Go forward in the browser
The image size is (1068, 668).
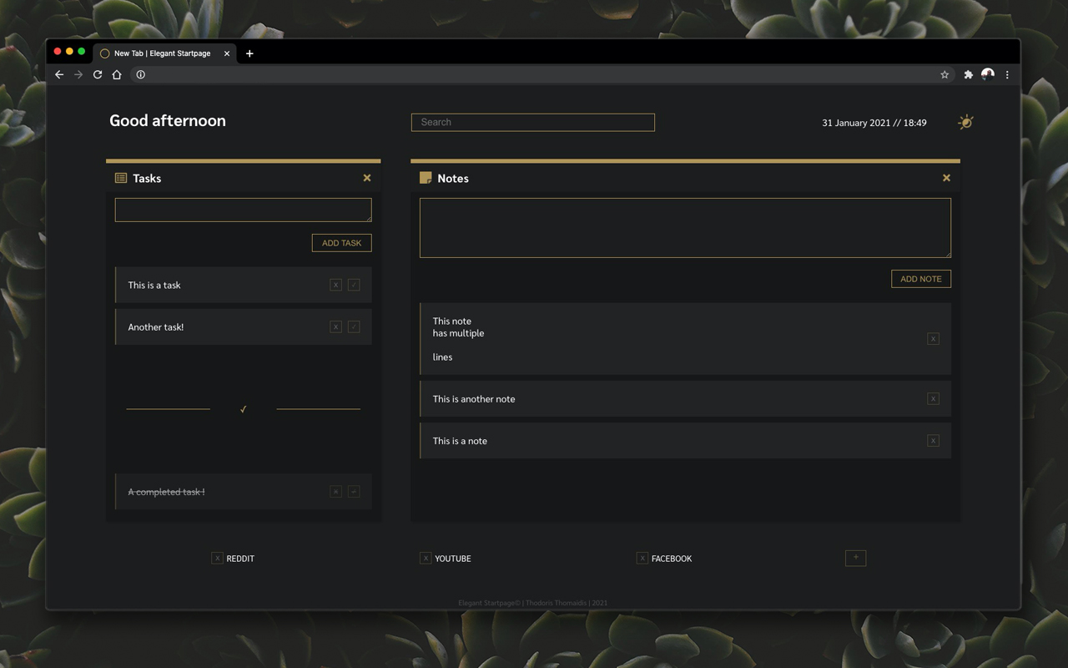click(78, 74)
